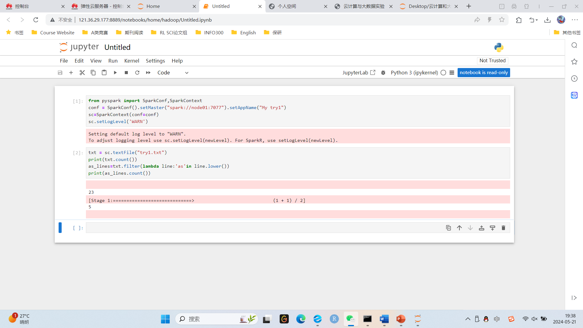The height and width of the screenshot is (328, 583).
Task: Click the address bar URL
Action: pos(145,20)
